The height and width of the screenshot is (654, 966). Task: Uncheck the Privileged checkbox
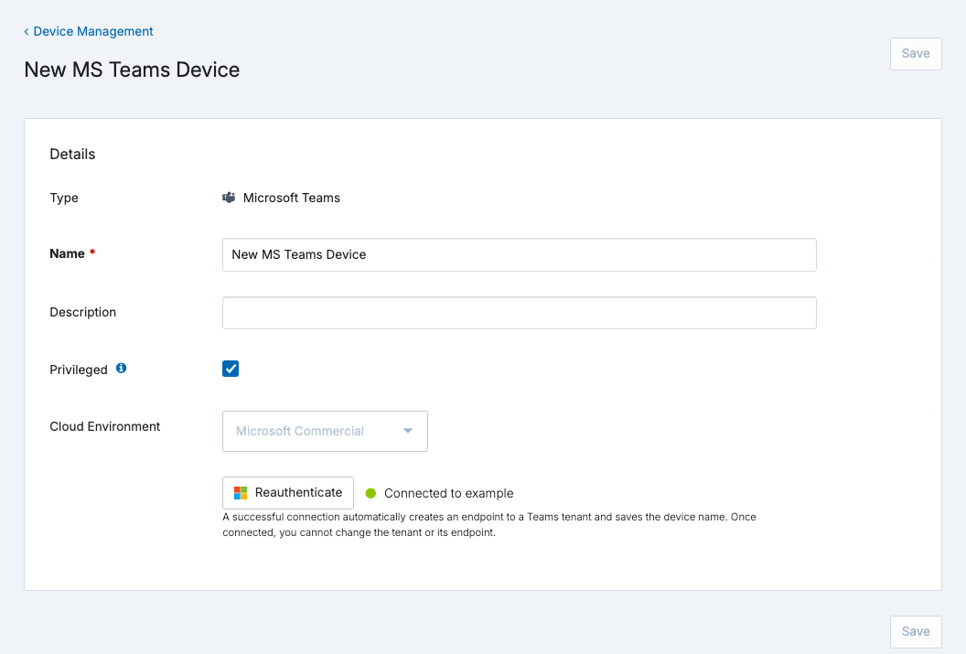point(231,369)
